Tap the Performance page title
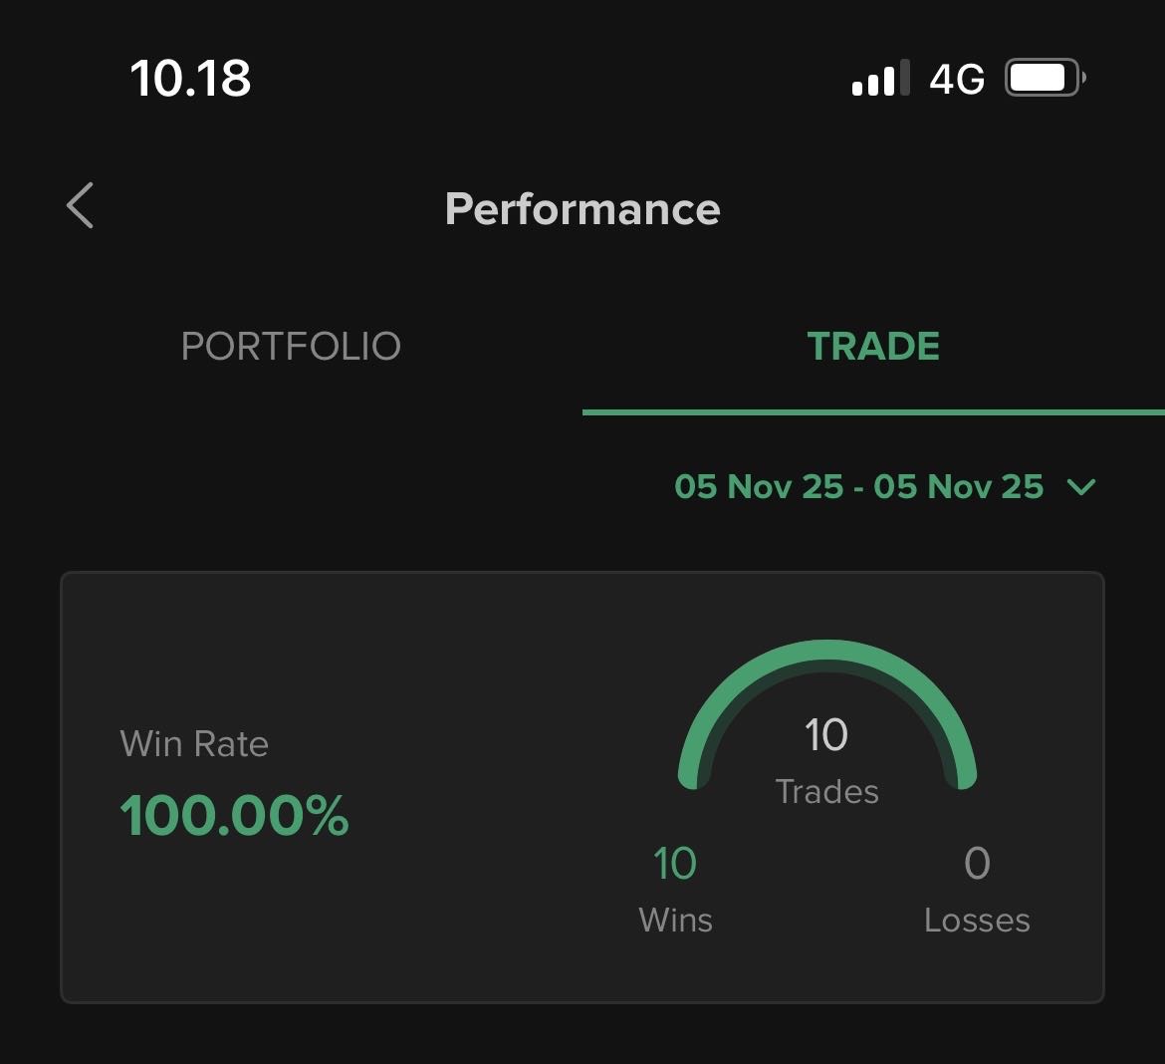This screenshot has height=1064, width=1165. click(x=582, y=209)
